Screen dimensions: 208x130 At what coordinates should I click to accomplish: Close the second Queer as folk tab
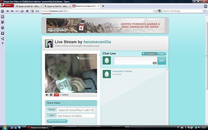pyautogui.click(x=70, y=6)
